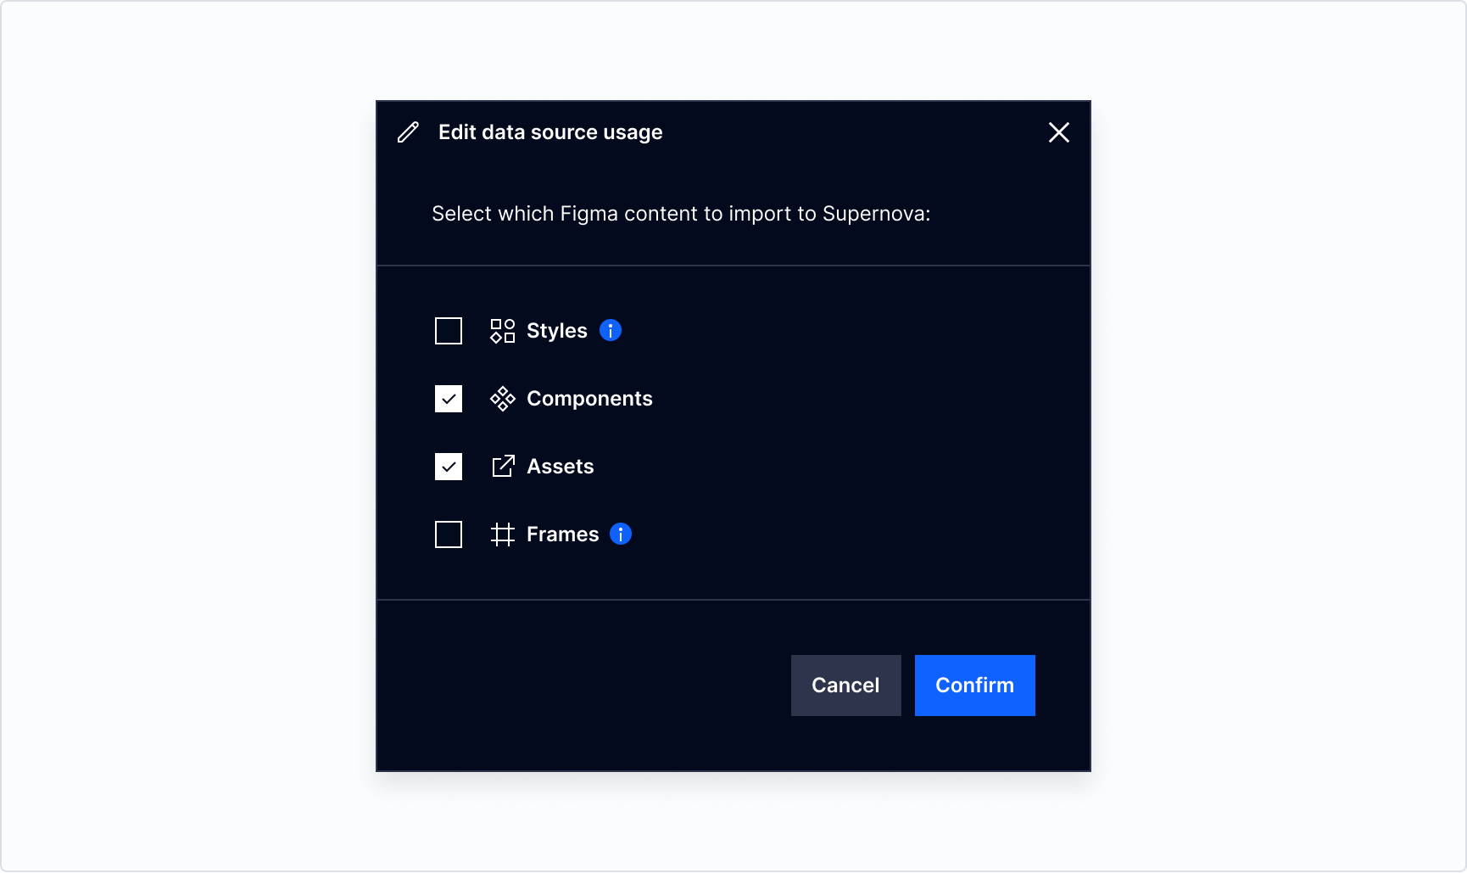Open the info tooltip next to Styles
This screenshot has height=873, width=1467.
[611, 330]
